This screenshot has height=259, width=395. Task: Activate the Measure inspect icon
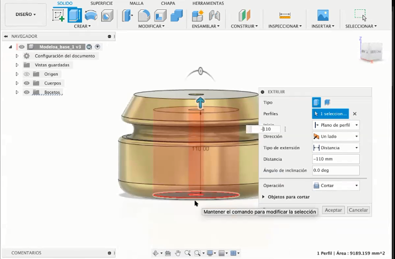(285, 15)
